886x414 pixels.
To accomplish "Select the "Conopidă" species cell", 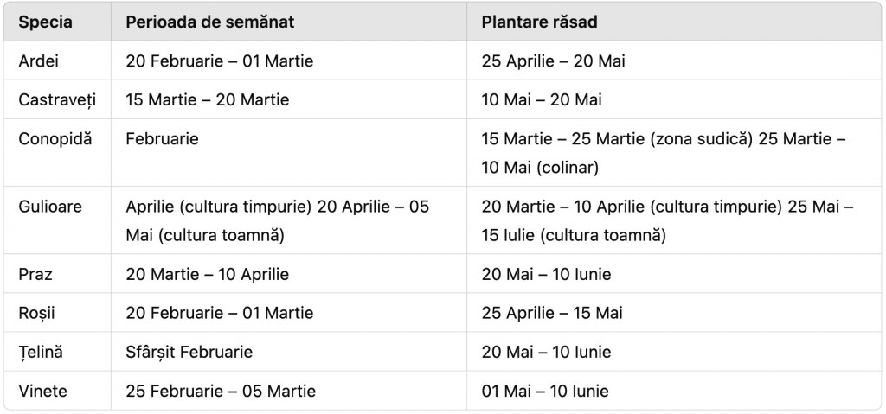I will click(55, 139).
